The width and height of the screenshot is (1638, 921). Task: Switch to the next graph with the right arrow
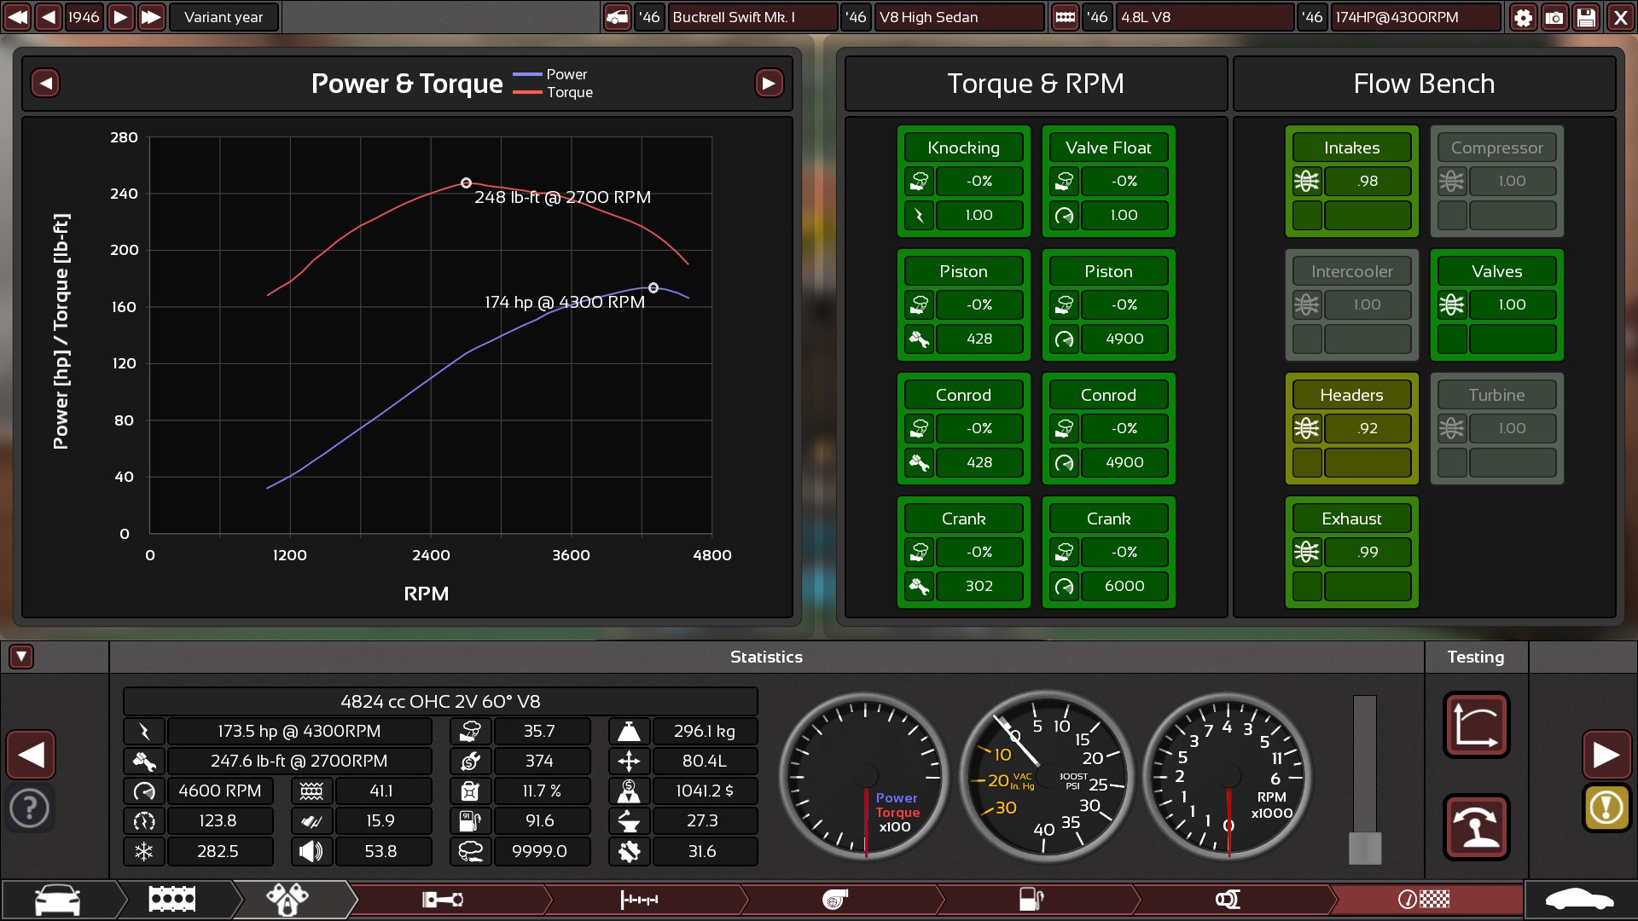769,83
